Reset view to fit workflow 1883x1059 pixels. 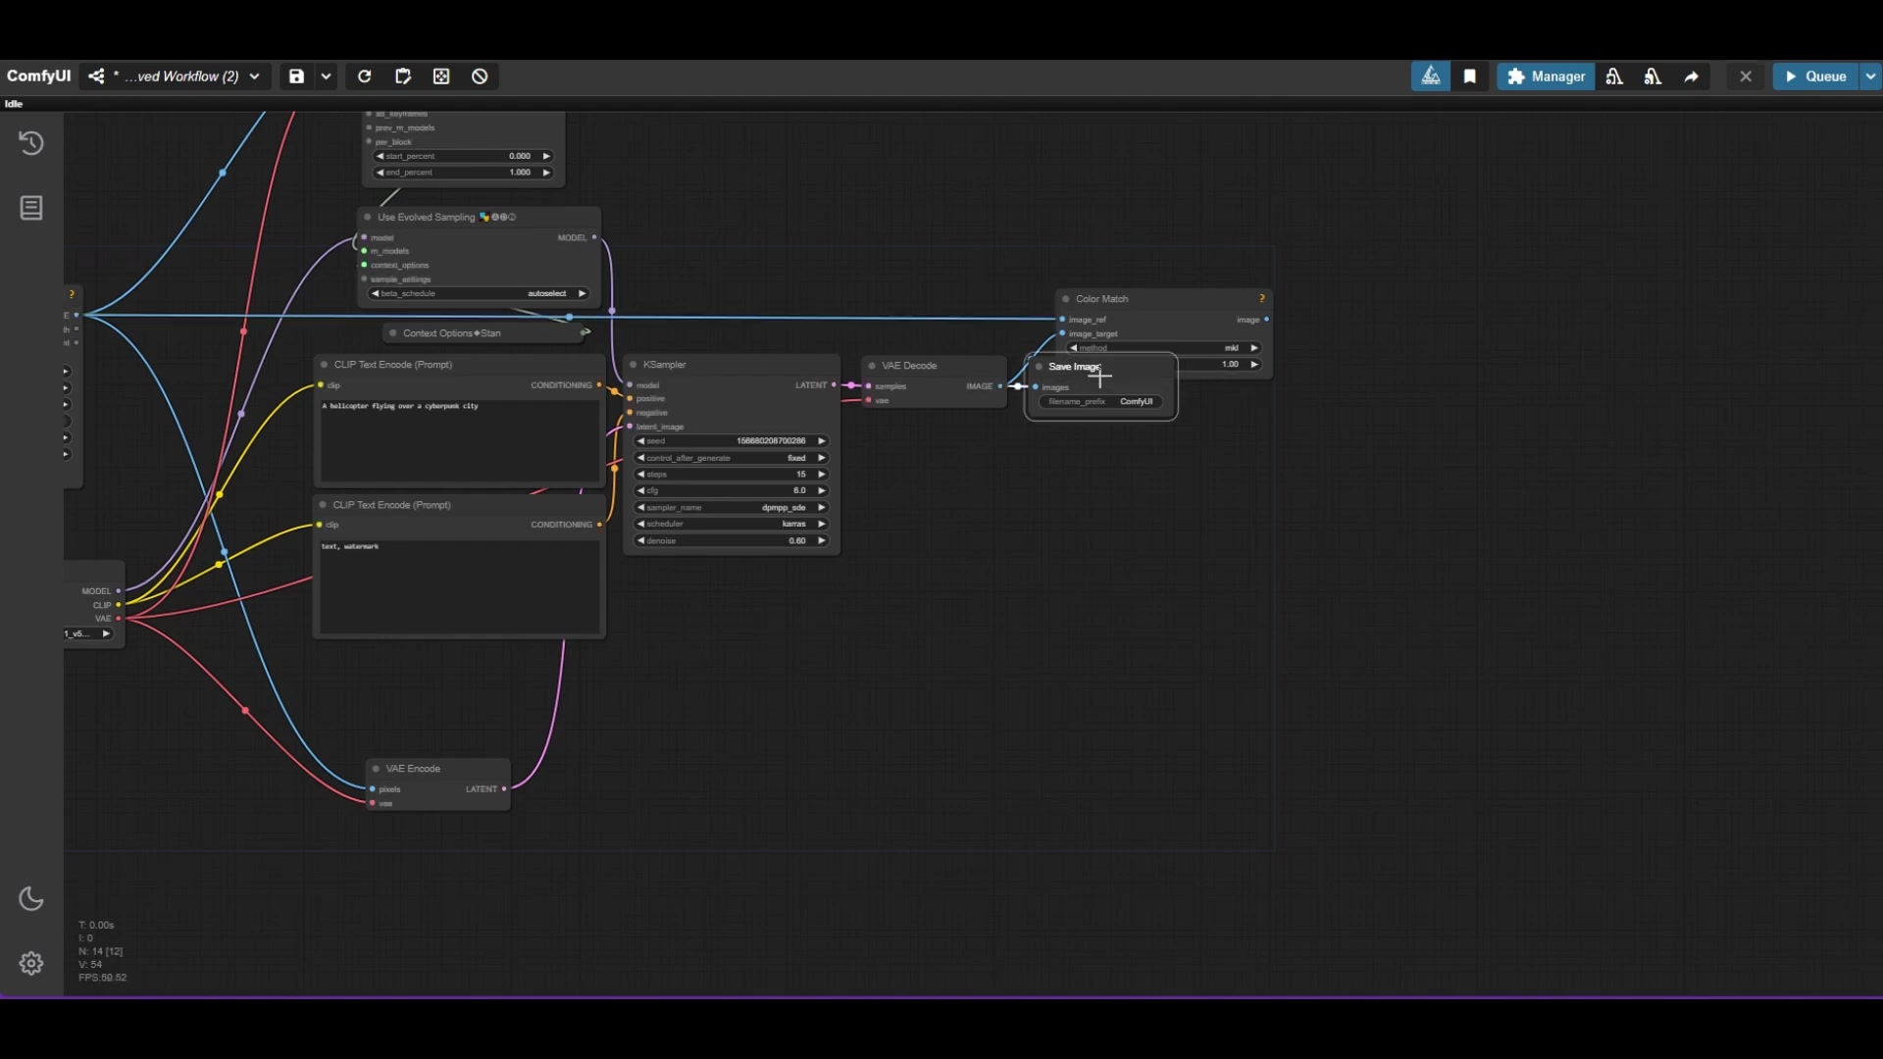coord(441,76)
